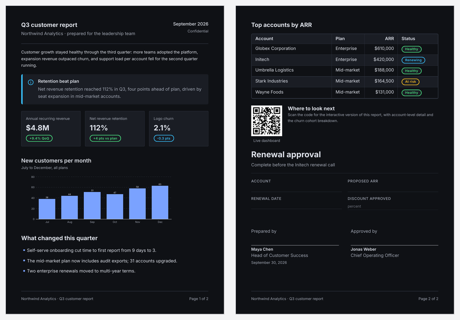This screenshot has width=460, height=320.
Task: Click the September 2026 date text
Action: (x=190, y=24)
